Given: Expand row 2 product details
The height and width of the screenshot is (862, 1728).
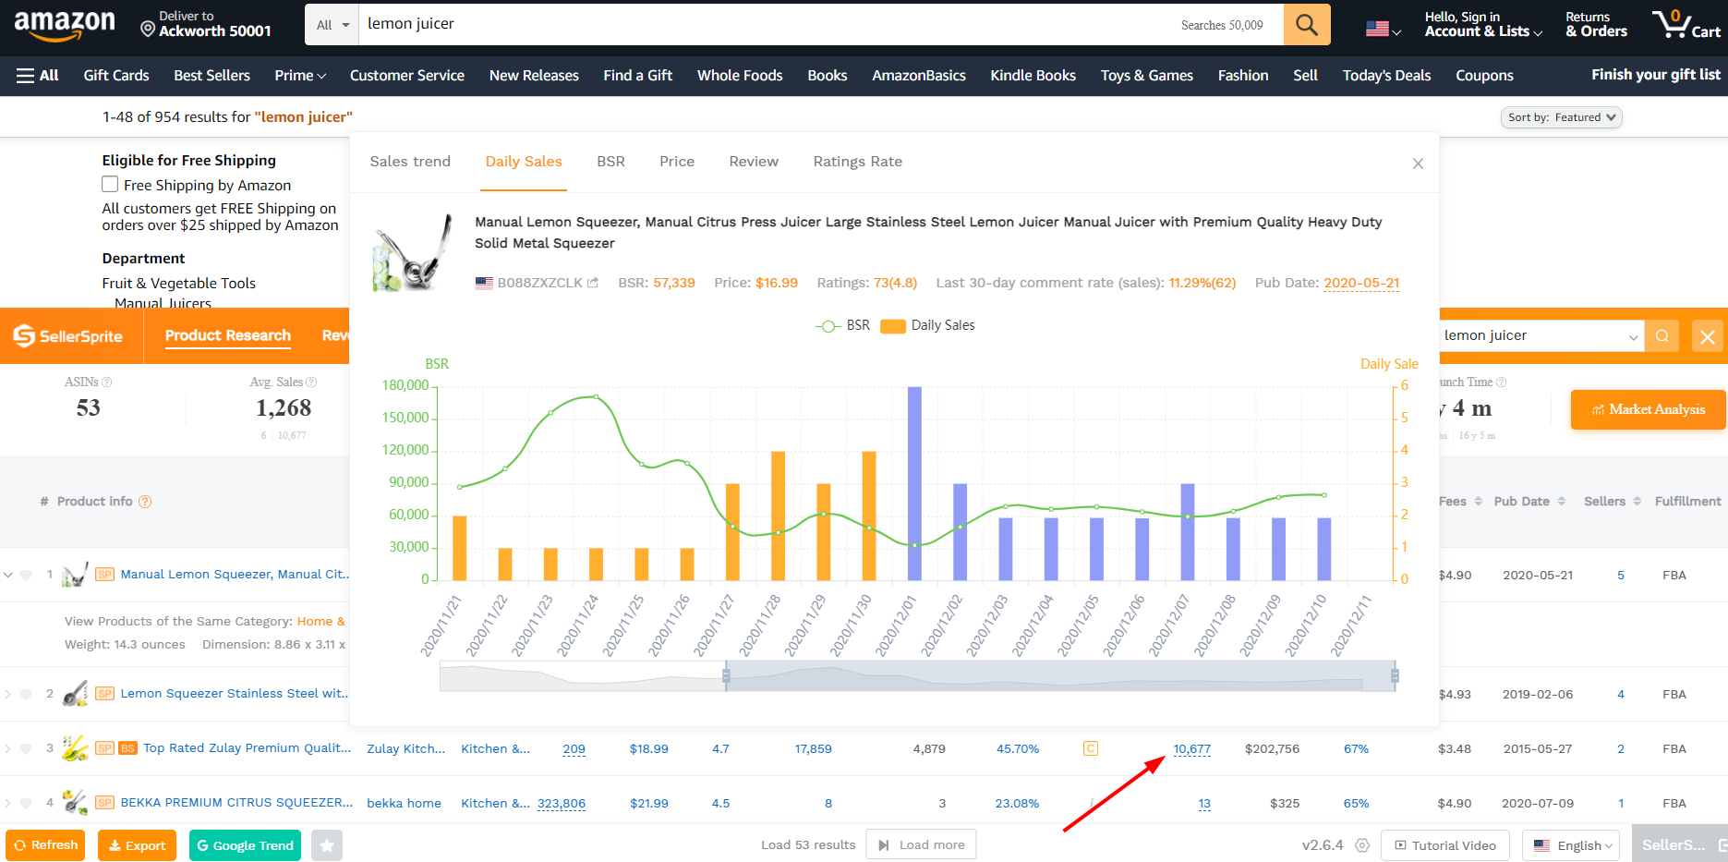Looking at the screenshot, I should pyautogui.click(x=8, y=694).
